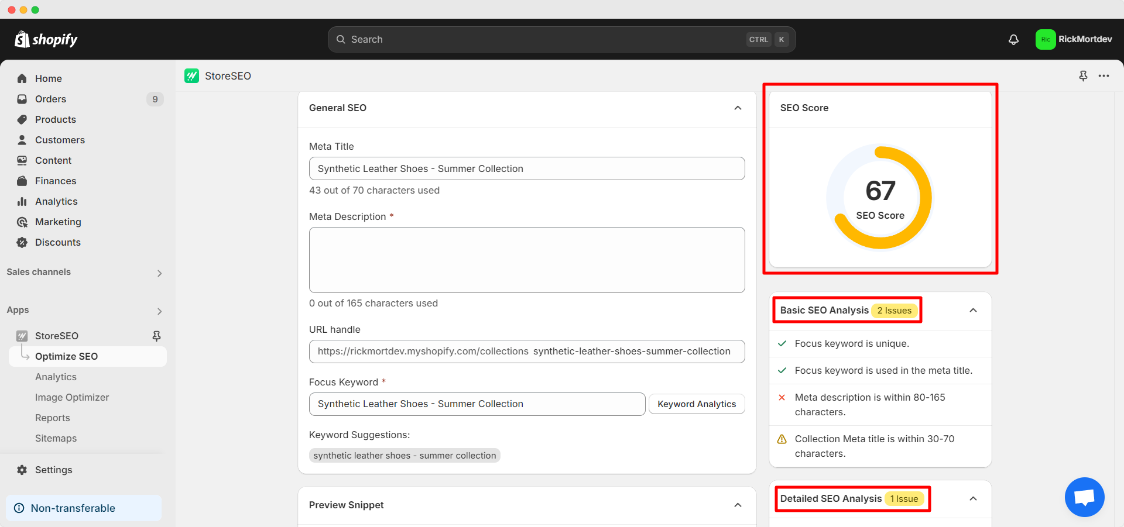The width and height of the screenshot is (1124, 527).
Task: Click the Analytics bar chart icon
Action: tap(22, 201)
